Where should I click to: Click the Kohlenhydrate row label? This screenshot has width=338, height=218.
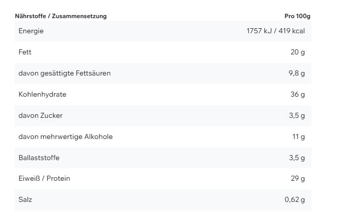point(42,94)
